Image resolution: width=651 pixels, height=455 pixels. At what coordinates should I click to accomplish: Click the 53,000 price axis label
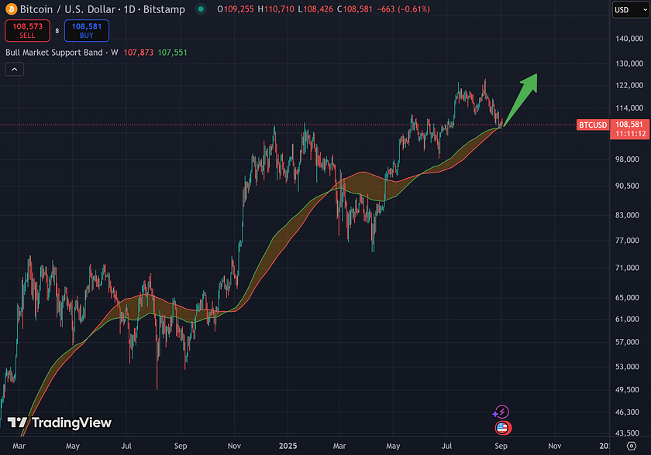point(627,367)
